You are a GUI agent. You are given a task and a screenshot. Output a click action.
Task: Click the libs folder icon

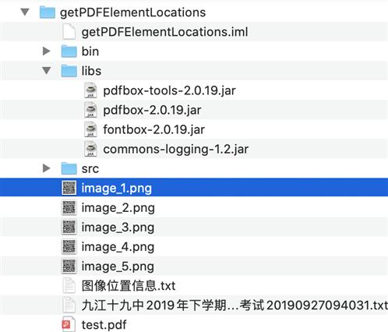pyautogui.click(x=69, y=71)
